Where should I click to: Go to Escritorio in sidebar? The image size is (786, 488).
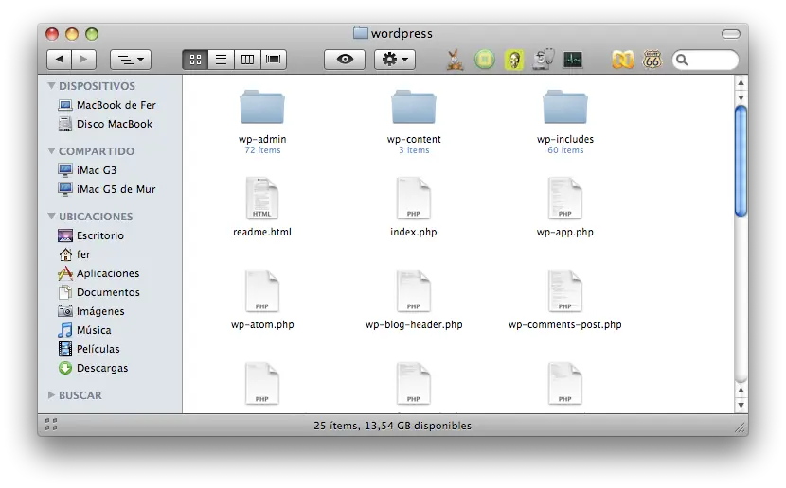point(91,235)
